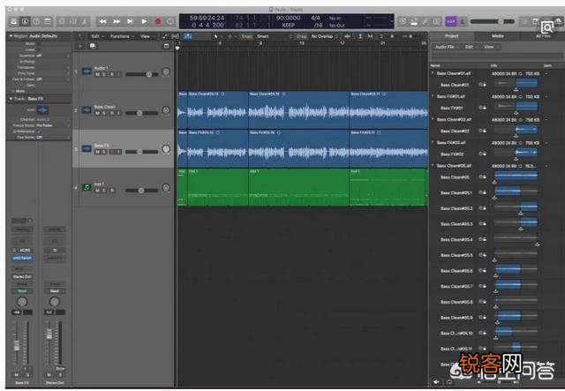The image size is (565, 391).
Task: Switch to the All Files tab in browser
Action: pyautogui.click(x=543, y=36)
